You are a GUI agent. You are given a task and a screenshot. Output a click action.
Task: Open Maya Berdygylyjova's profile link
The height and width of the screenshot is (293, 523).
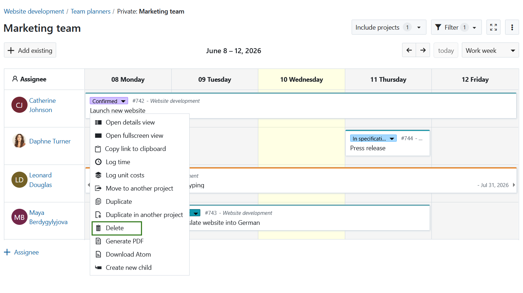point(48,217)
